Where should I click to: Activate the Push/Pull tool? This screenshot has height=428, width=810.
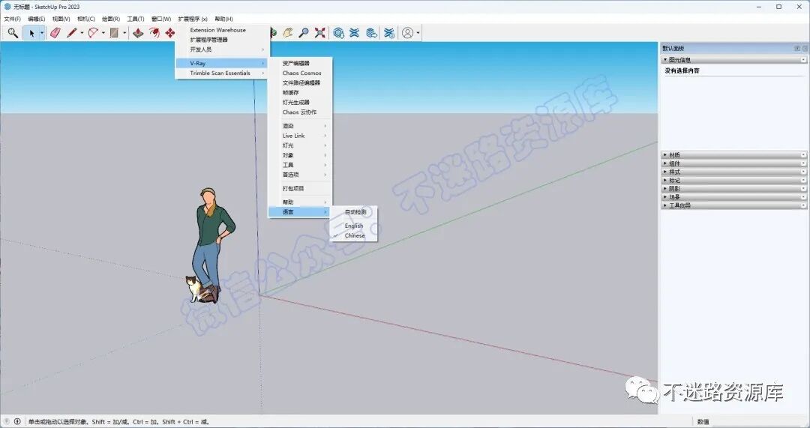click(x=138, y=33)
